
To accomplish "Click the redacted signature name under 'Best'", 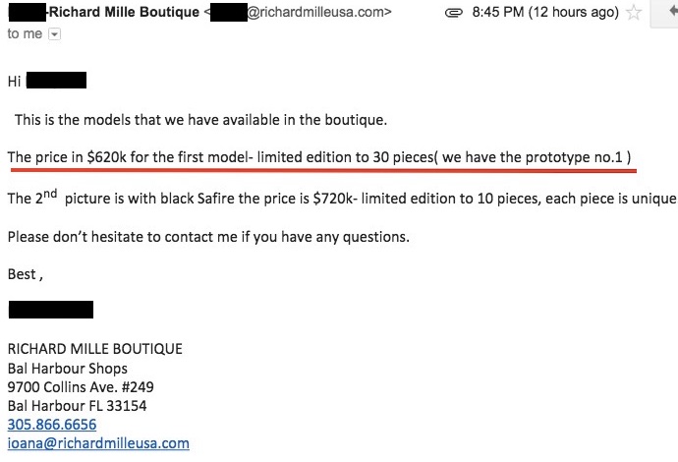I will (51, 310).
